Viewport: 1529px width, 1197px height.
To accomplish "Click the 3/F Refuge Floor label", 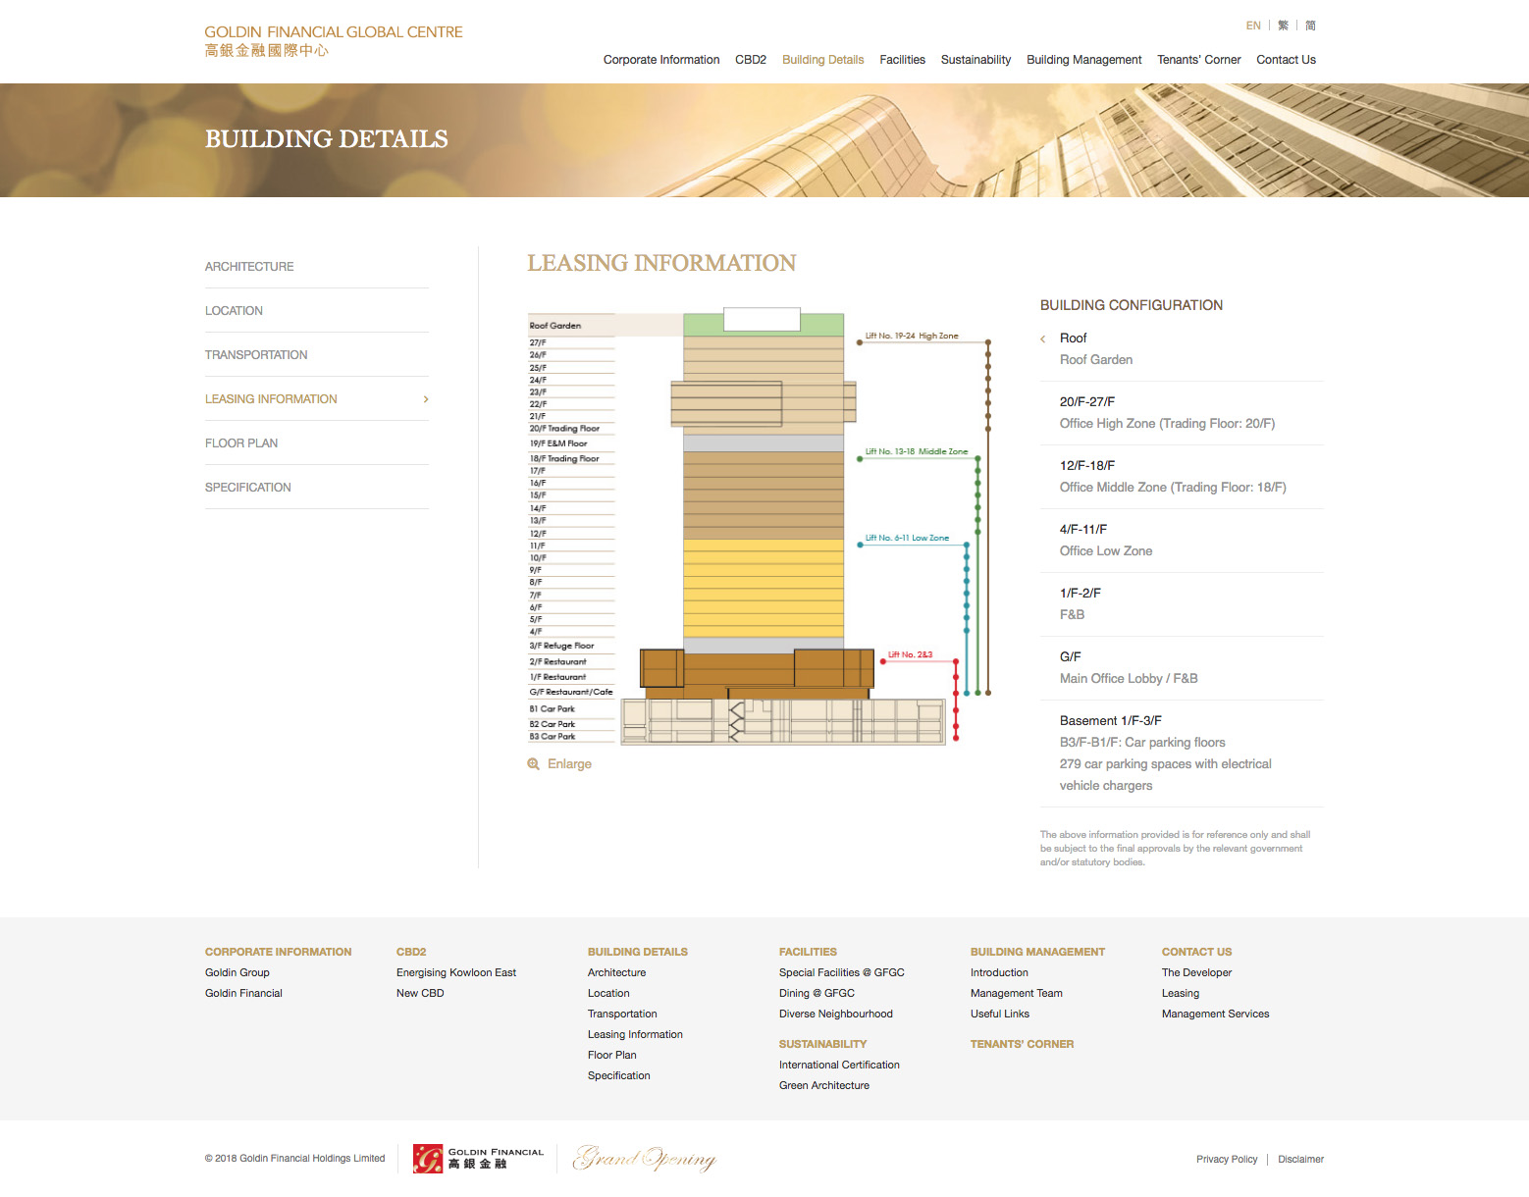I will point(561,646).
